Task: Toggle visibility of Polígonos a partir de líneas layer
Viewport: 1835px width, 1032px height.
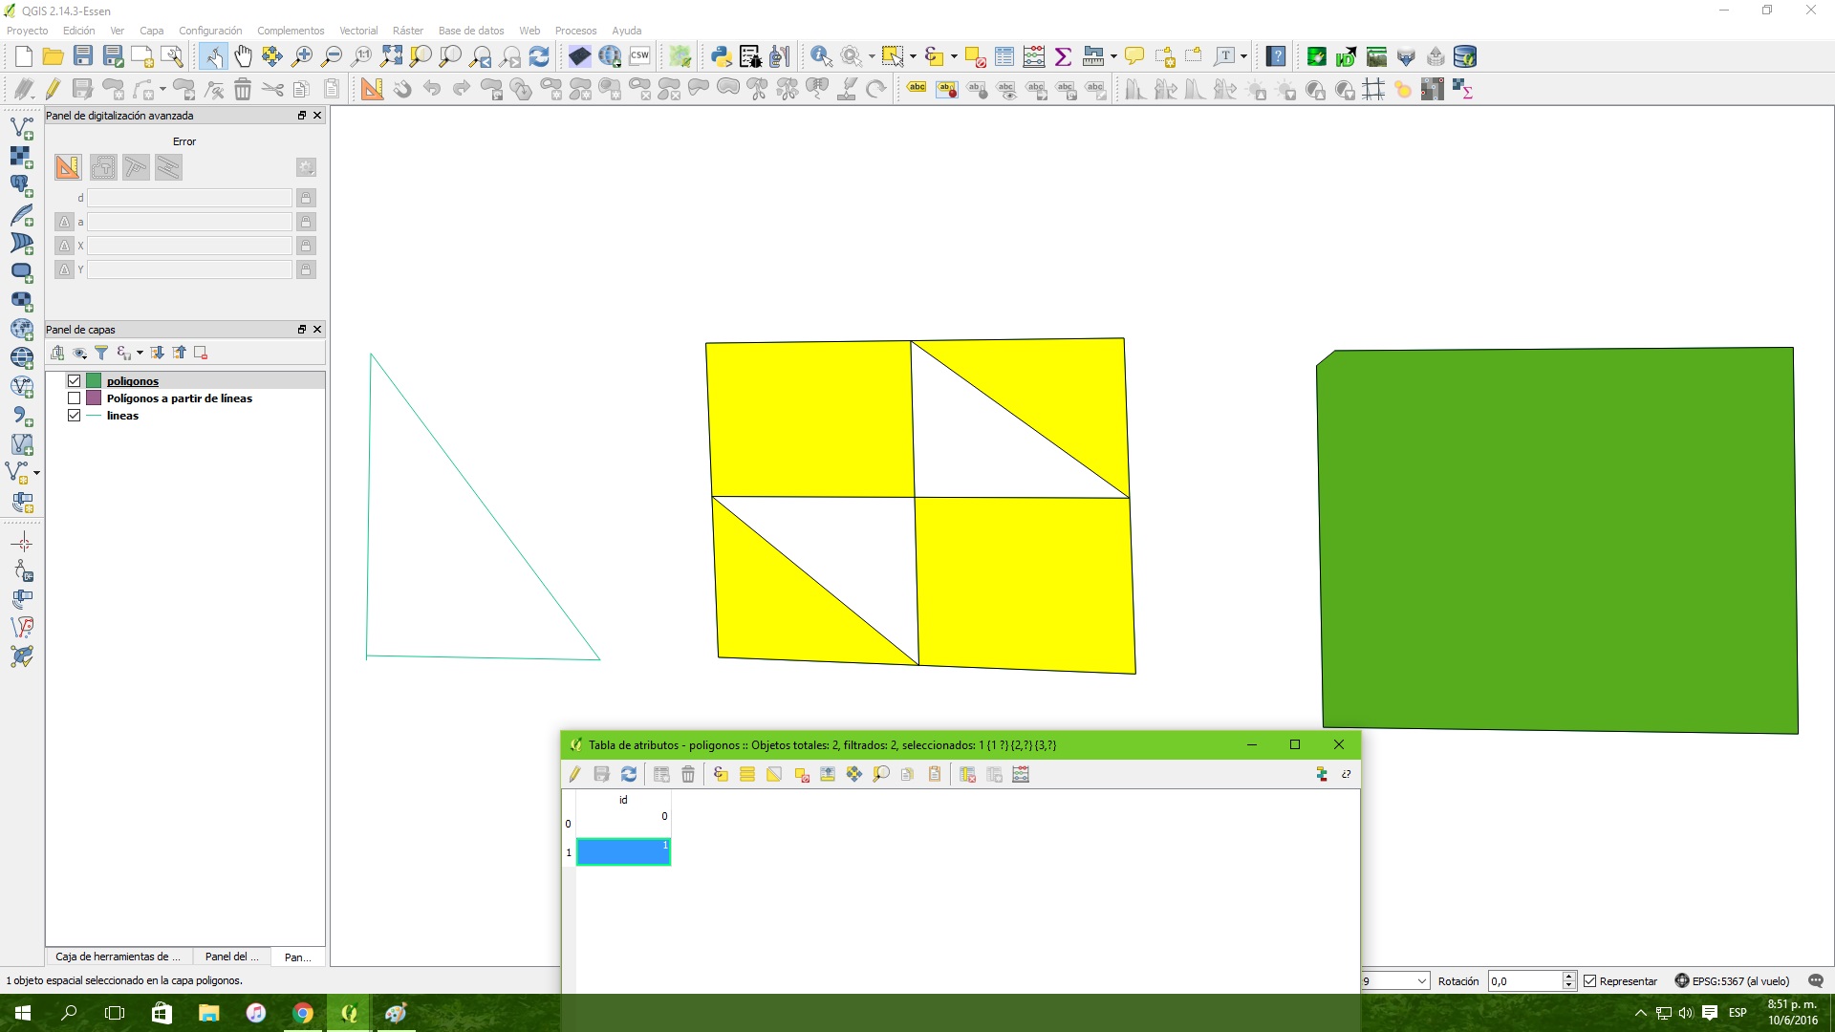Action: click(74, 398)
